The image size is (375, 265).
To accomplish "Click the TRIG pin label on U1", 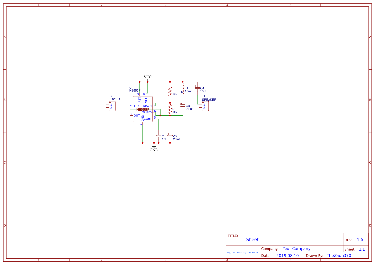I will (137, 106).
